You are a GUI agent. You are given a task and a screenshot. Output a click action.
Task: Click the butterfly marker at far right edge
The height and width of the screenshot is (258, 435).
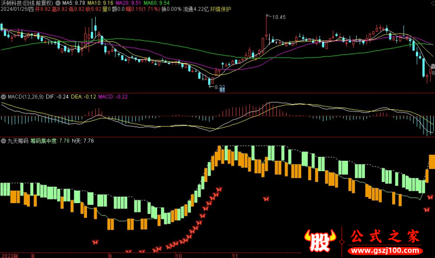tap(430, 197)
